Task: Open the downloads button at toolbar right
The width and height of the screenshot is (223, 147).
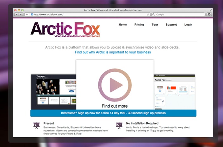Action: (209, 14)
